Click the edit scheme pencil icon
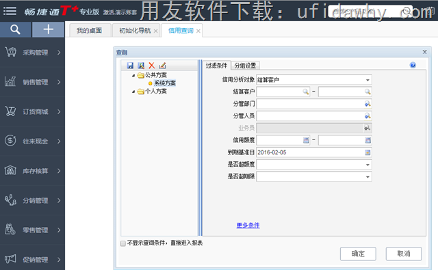The height and width of the screenshot is (270, 438). pyautogui.click(x=162, y=66)
